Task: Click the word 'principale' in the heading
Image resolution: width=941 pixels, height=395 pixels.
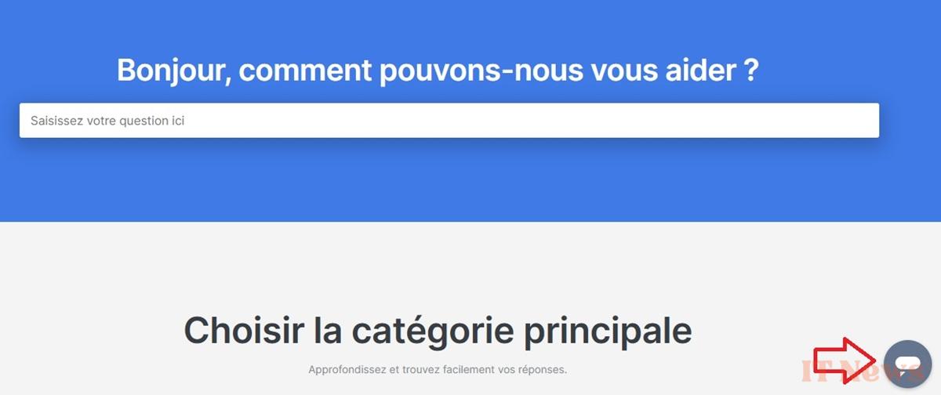Action: (x=608, y=332)
